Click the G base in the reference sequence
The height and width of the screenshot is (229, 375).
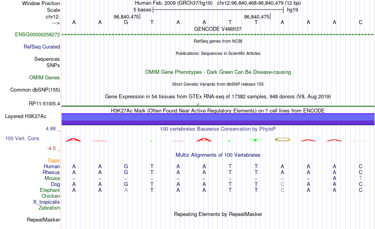coord(126,22)
